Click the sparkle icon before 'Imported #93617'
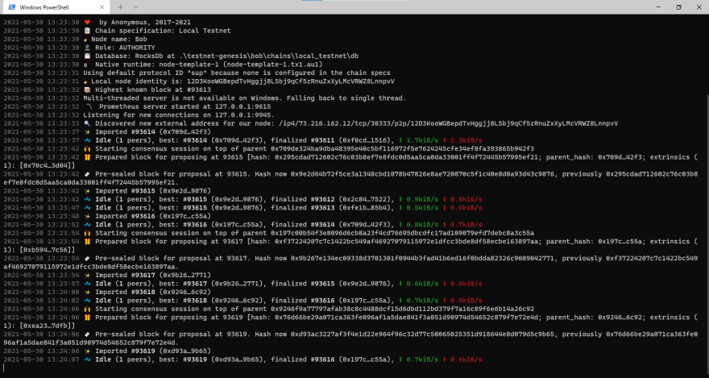709x378 pixels. tap(87, 276)
